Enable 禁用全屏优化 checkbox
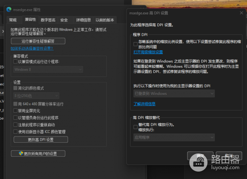This screenshot has height=179, width=247. click(x=15, y=111)
